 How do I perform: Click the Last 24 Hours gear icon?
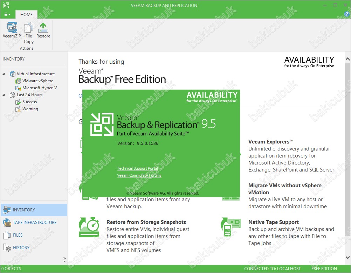13,95
